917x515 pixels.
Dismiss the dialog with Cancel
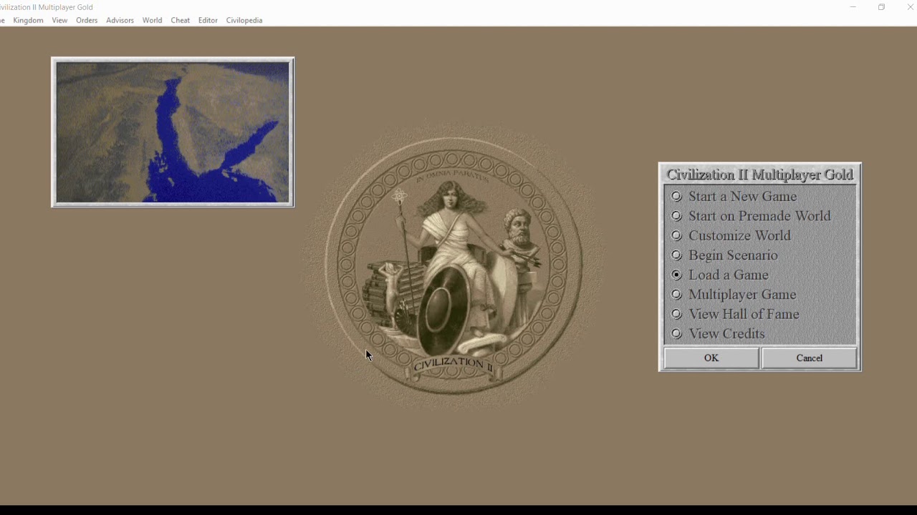[810, 358]
